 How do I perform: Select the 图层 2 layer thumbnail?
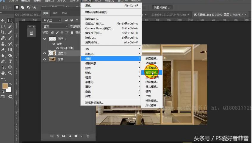tap(52, 53)
